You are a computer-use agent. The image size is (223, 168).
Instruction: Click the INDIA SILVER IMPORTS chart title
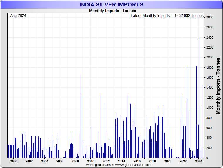111,5
